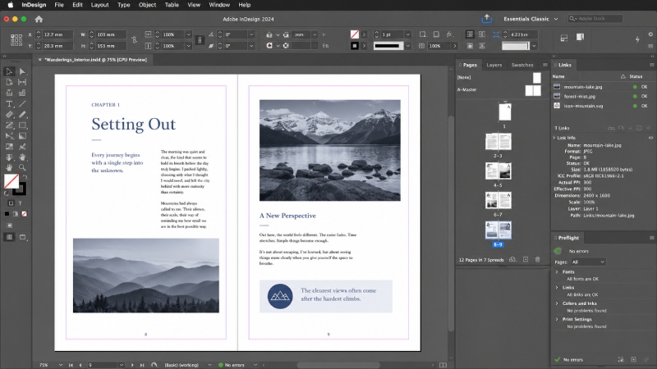Click the gear icon in control bar

tap(650, 34)
